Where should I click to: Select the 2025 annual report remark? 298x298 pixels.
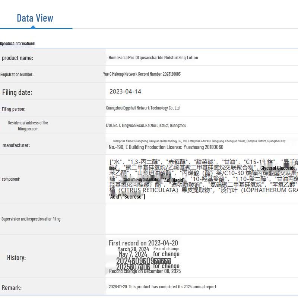[x=162, y=286]
